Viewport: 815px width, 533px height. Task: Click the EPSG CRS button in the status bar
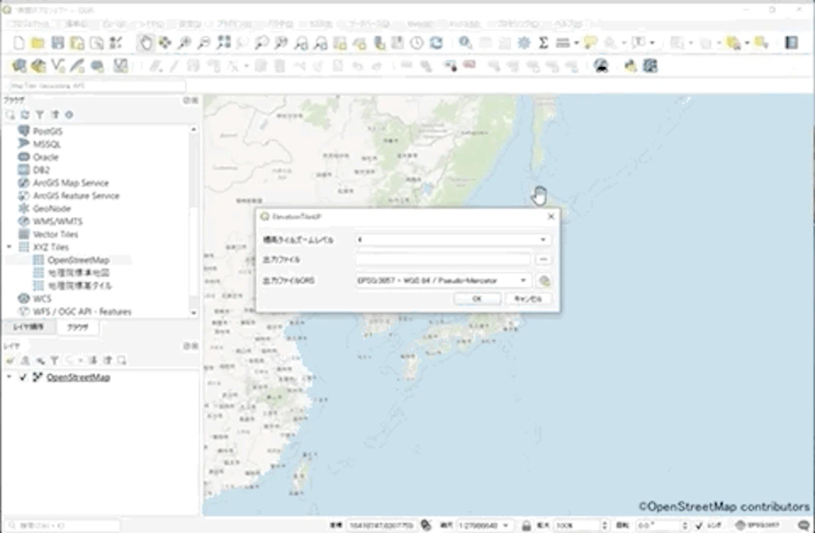(758, 525)
